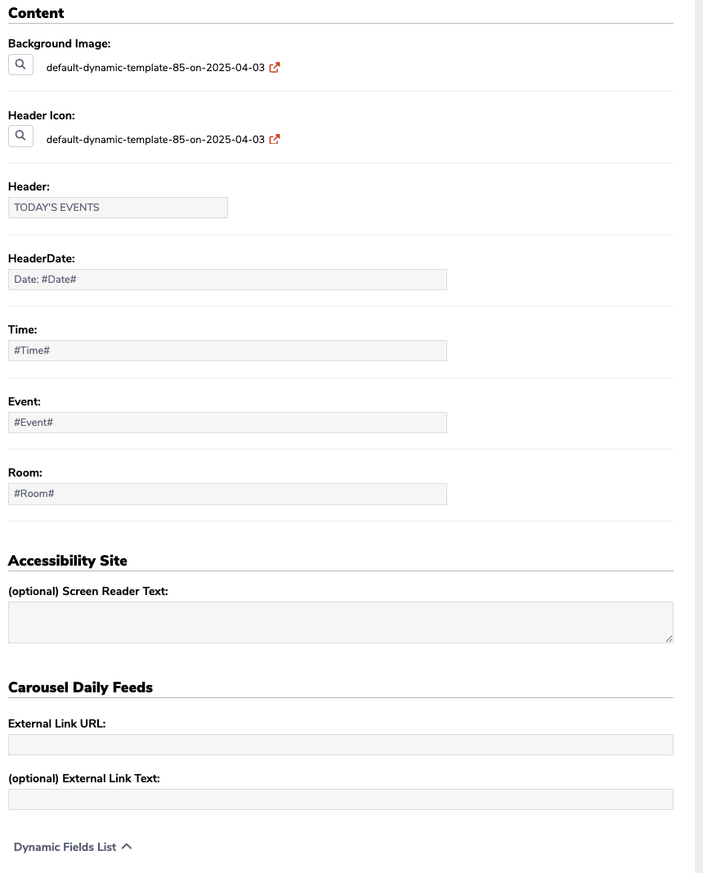Click the Screen Reader textarea resize handle
This screenshot has height=873, width=703.
click(x=669, y=638)
